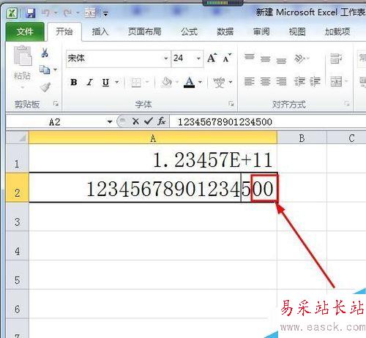The width and height of the screenshot is (366, 338).
Task: Click the Save icon in quick access toolbar
Action: pyautogui.click(x=31, y=13)
